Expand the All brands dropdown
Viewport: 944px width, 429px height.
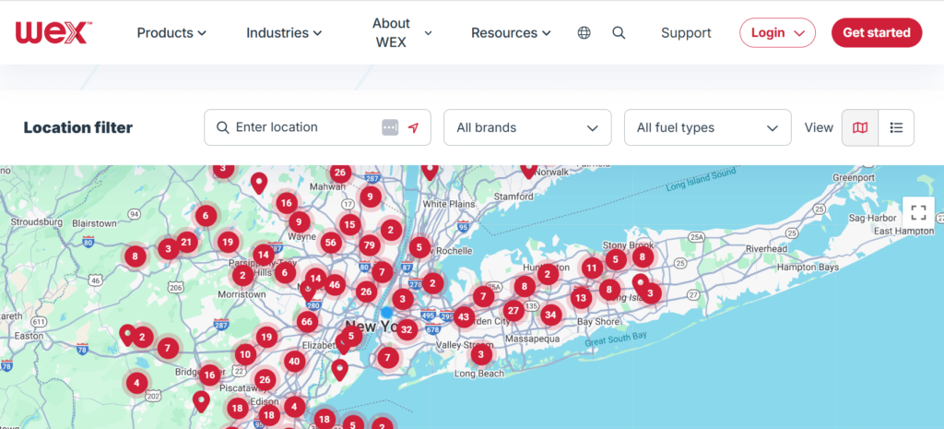pos(527,128)
